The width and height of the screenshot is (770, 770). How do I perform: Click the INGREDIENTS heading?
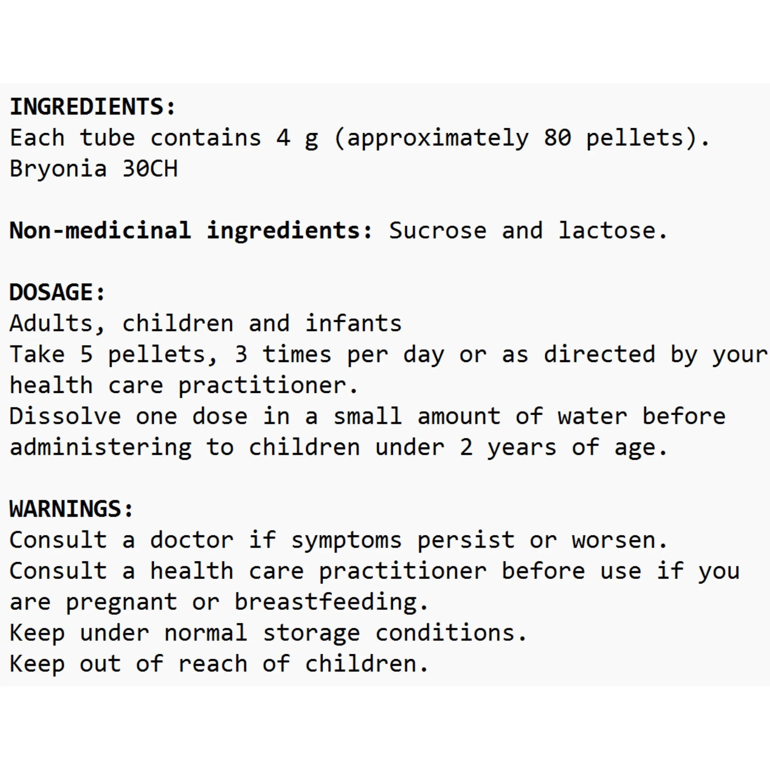[x=92, y=107]
